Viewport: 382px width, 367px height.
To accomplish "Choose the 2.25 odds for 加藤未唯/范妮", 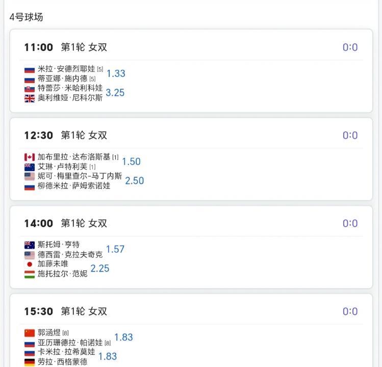I will pos(100,268).
